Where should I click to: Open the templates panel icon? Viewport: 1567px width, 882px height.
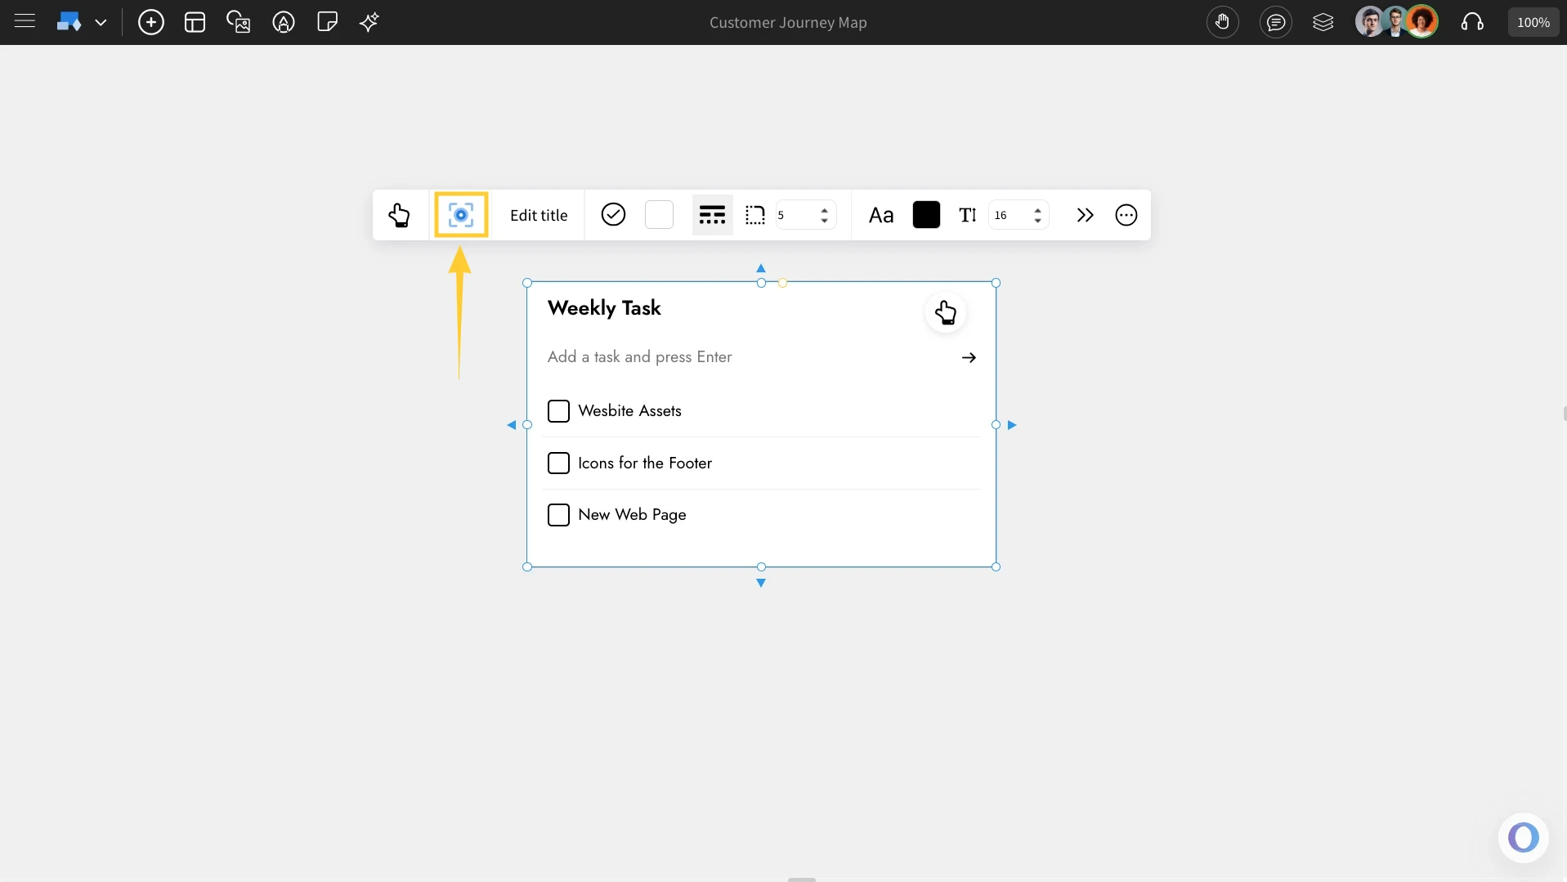pyautogui.click(x=195, y=22)
